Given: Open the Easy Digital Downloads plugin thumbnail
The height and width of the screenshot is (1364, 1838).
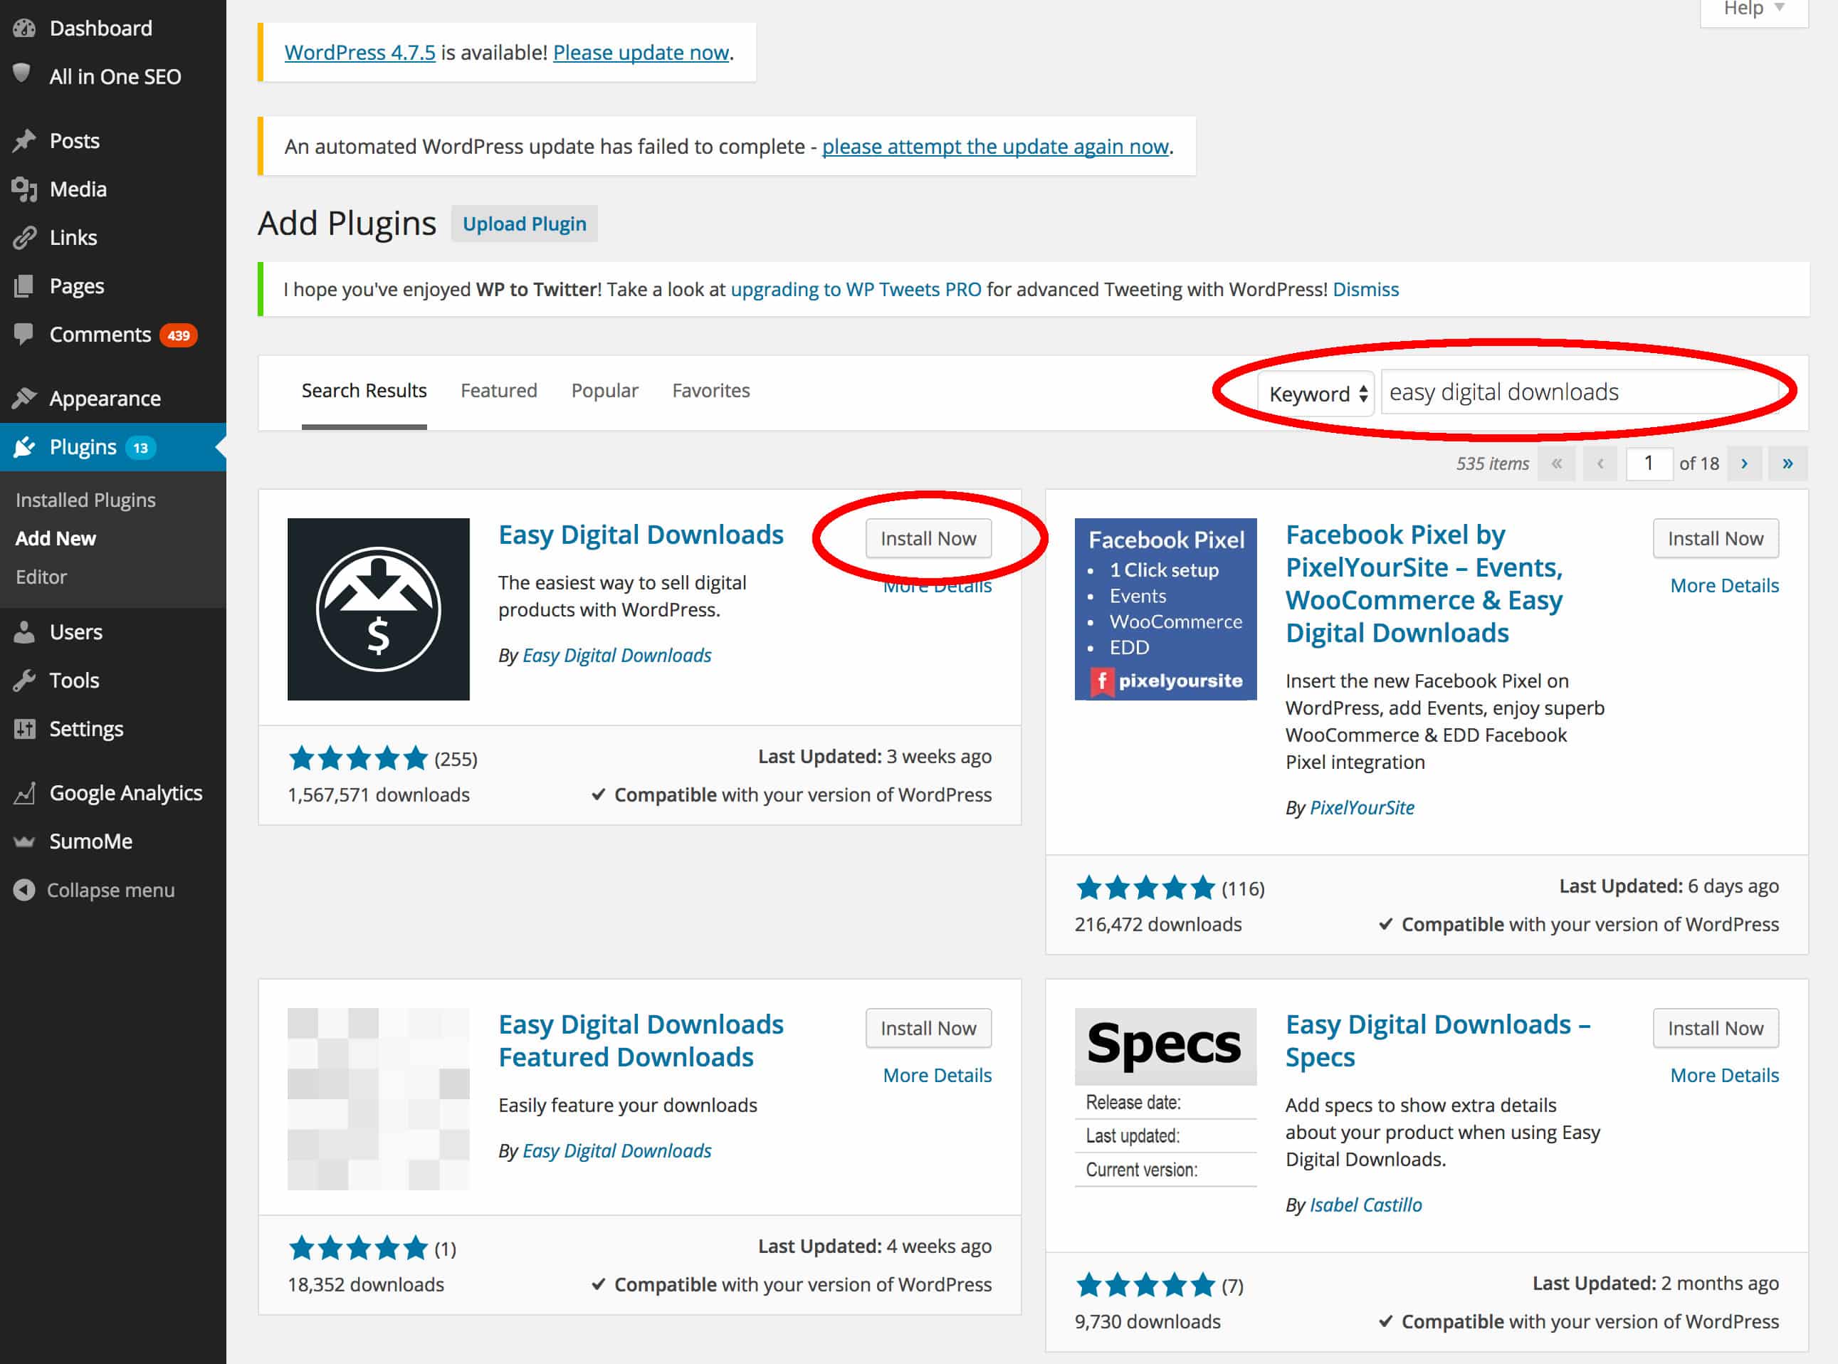Looking at the screenshot, I should (x=378, y=609).
